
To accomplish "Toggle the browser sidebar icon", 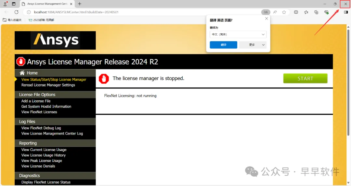I will click(x=346, y=12).
